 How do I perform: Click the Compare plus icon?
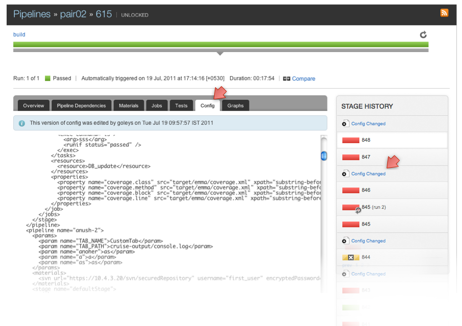pos(287,79)
